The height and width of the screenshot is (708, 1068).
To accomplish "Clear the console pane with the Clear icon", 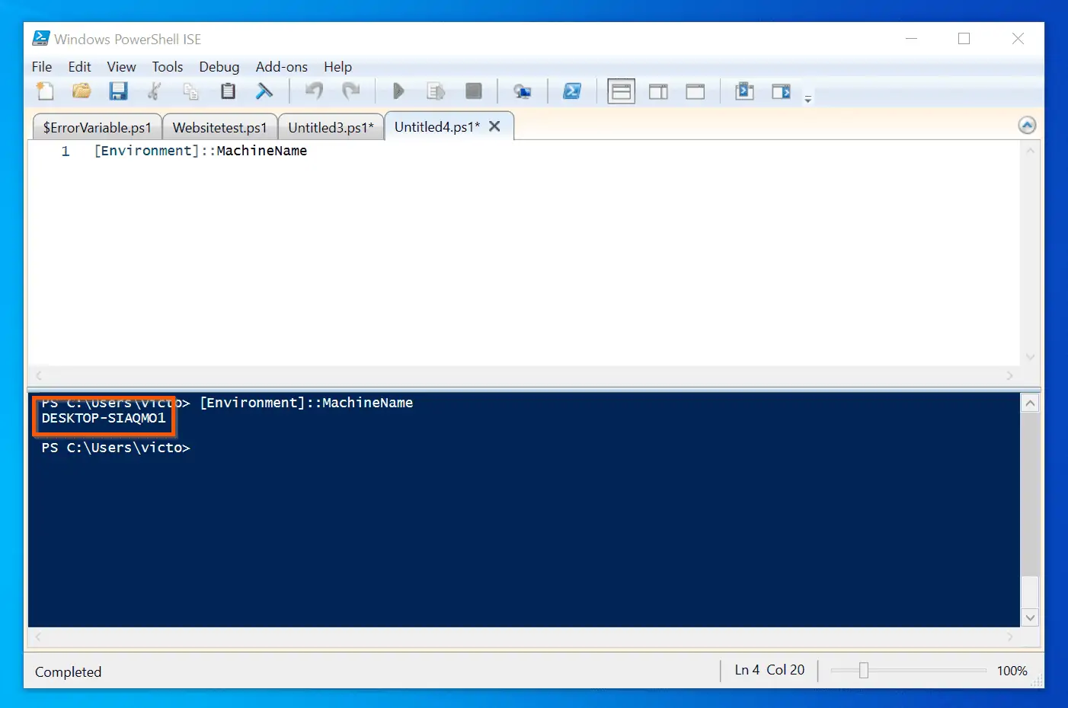I will point(264,91).
